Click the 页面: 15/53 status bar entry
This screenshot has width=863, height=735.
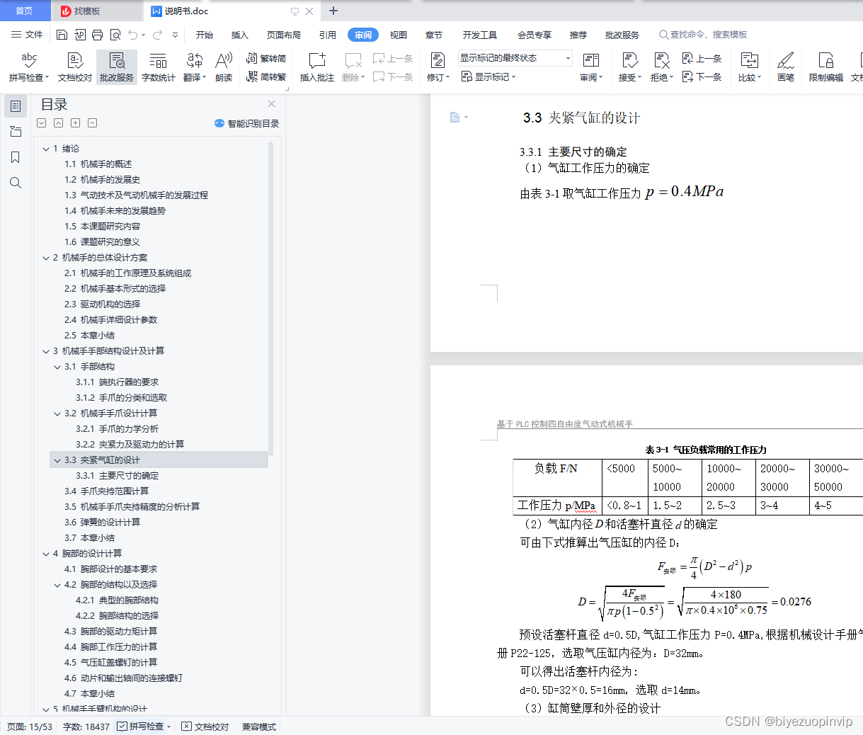30,727
